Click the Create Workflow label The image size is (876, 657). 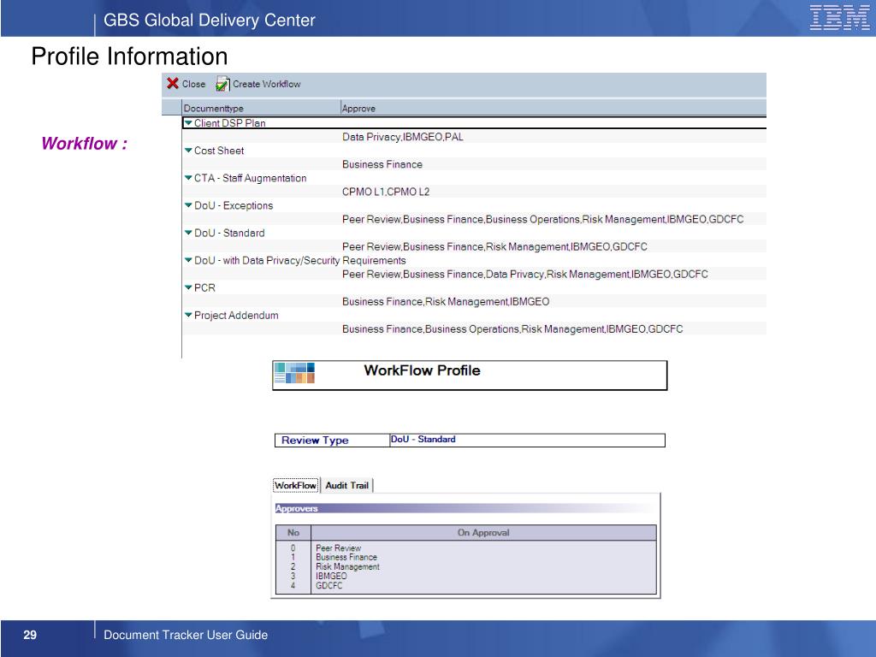coord(267,84)
